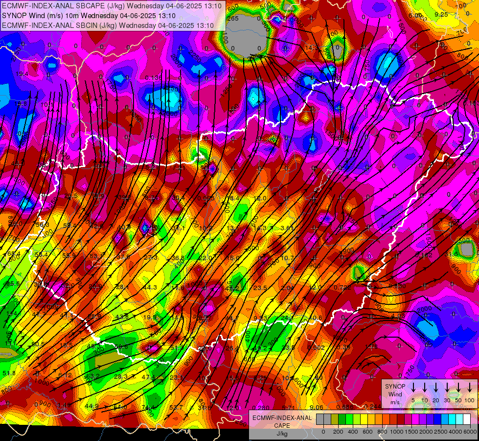Click the '1500' tick label on CAPE scale
The height and width of the screenshot is (441, 479).
[x=411, y=432]
